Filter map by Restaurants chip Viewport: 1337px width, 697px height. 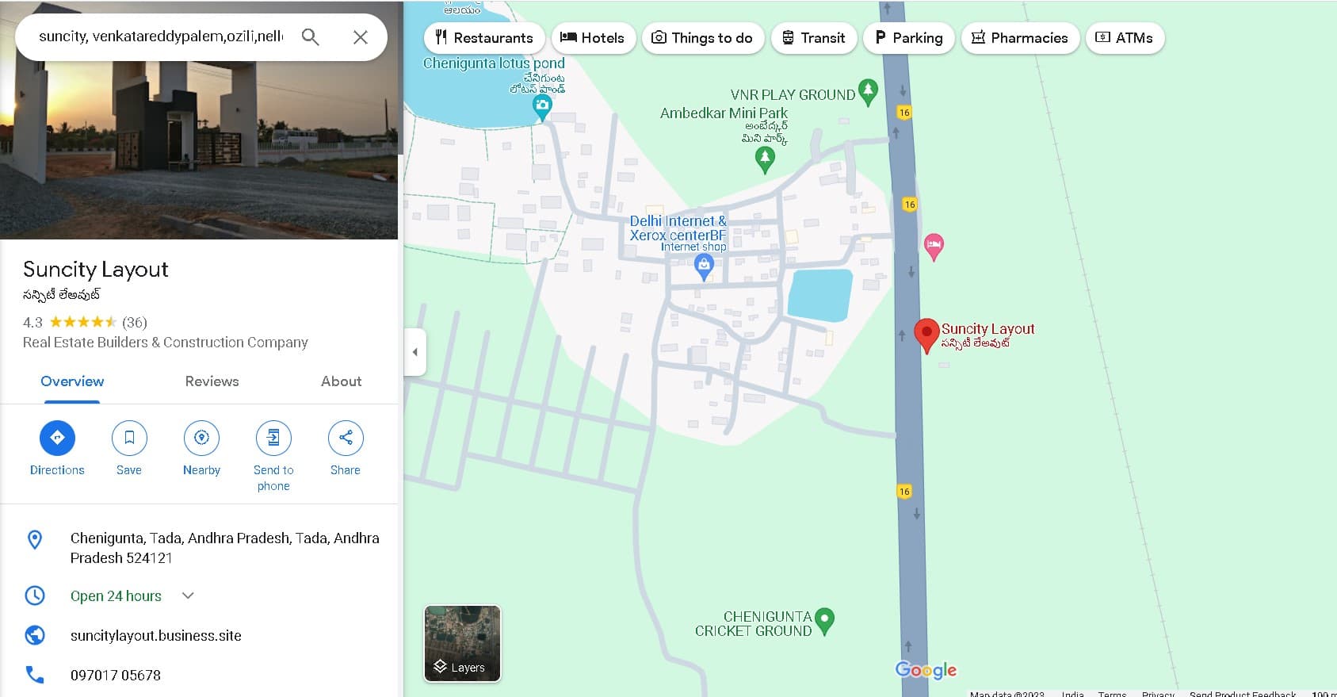point(484,38)
